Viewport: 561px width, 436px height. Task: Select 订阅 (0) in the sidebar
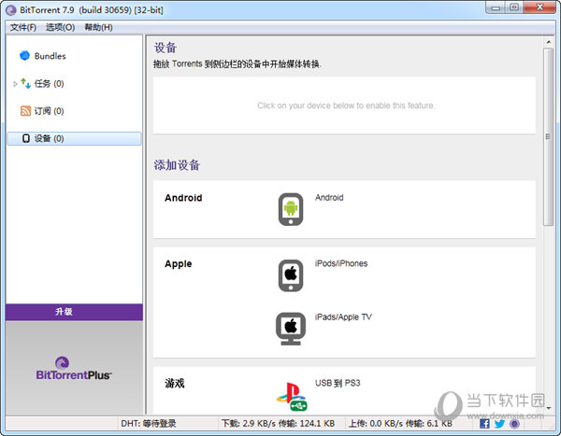pos(49,111)
